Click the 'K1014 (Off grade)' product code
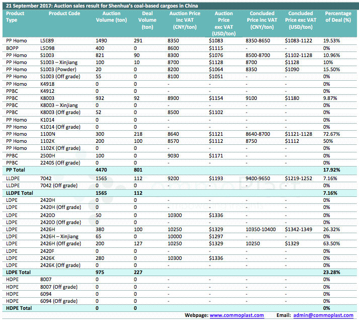The image size is (359, 322). click(60, 127)
